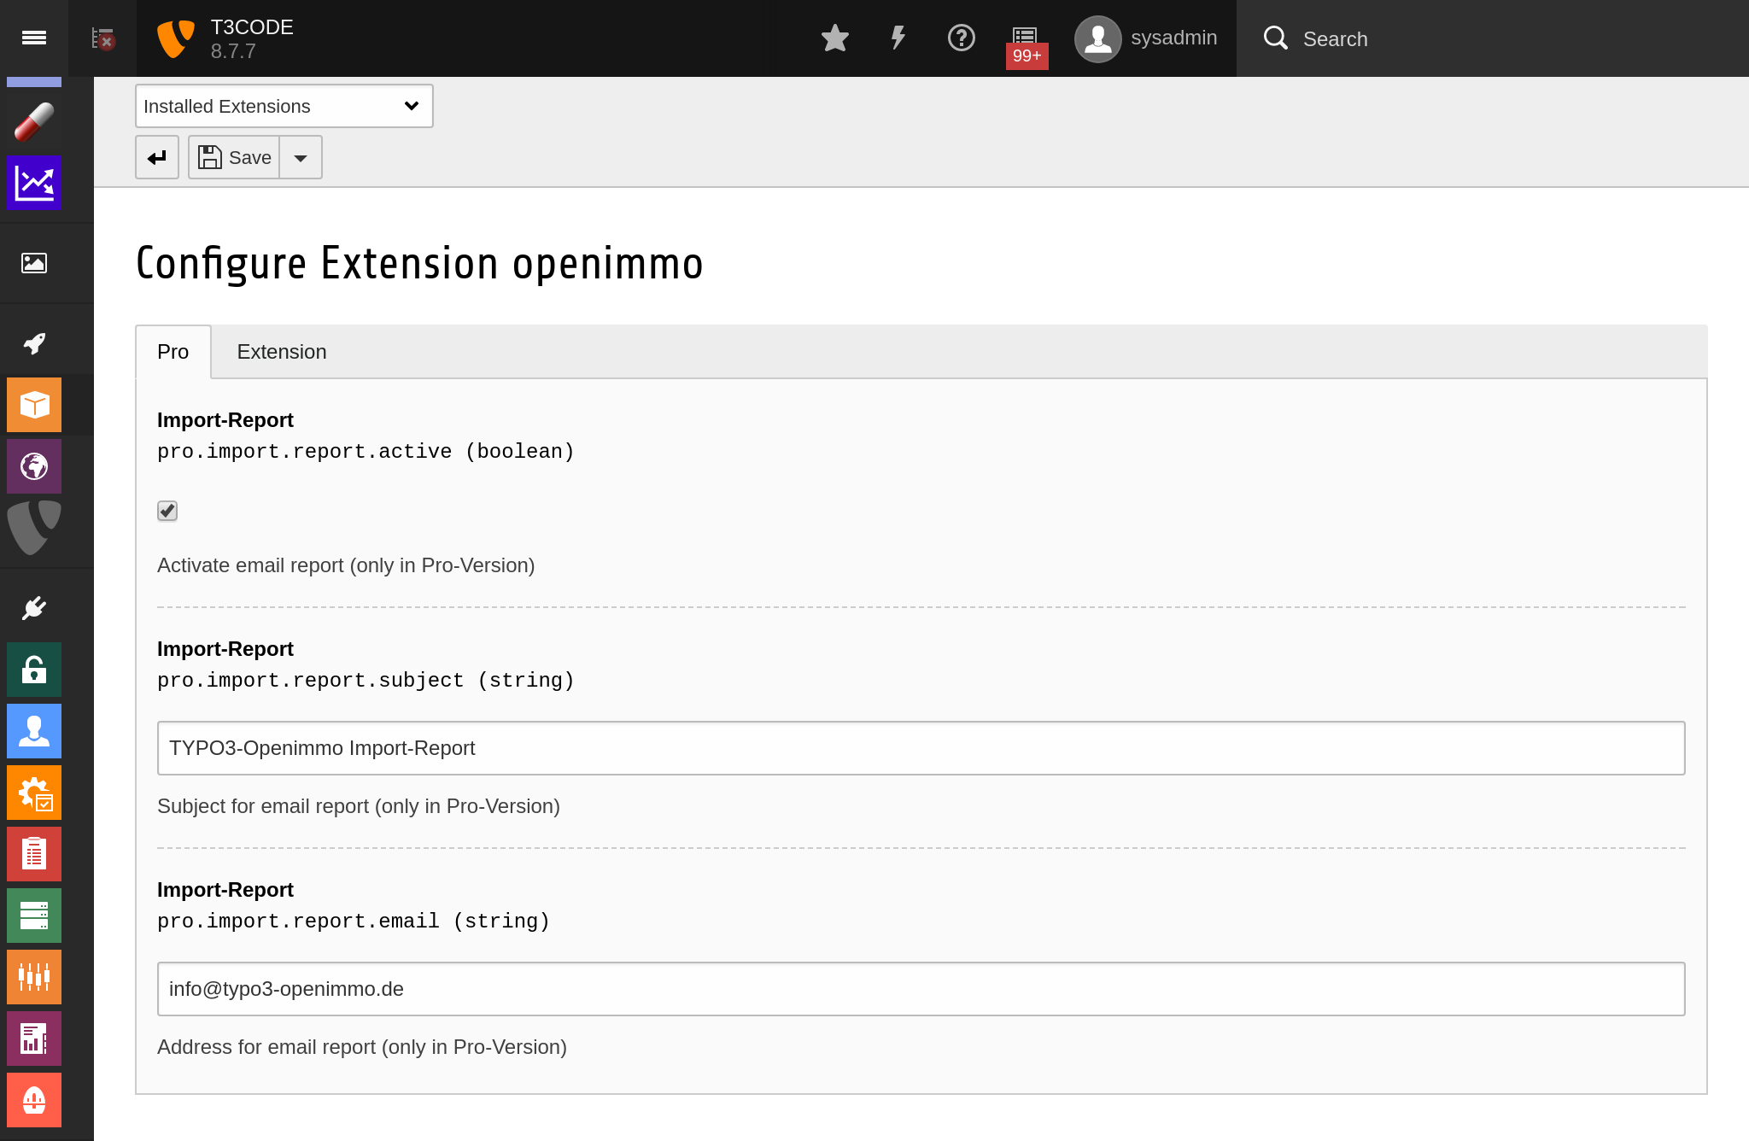Expand the Save button dropdown arrow
Image resolution: width=1749 pixels, height=1141 pixels.
point(300,157)
